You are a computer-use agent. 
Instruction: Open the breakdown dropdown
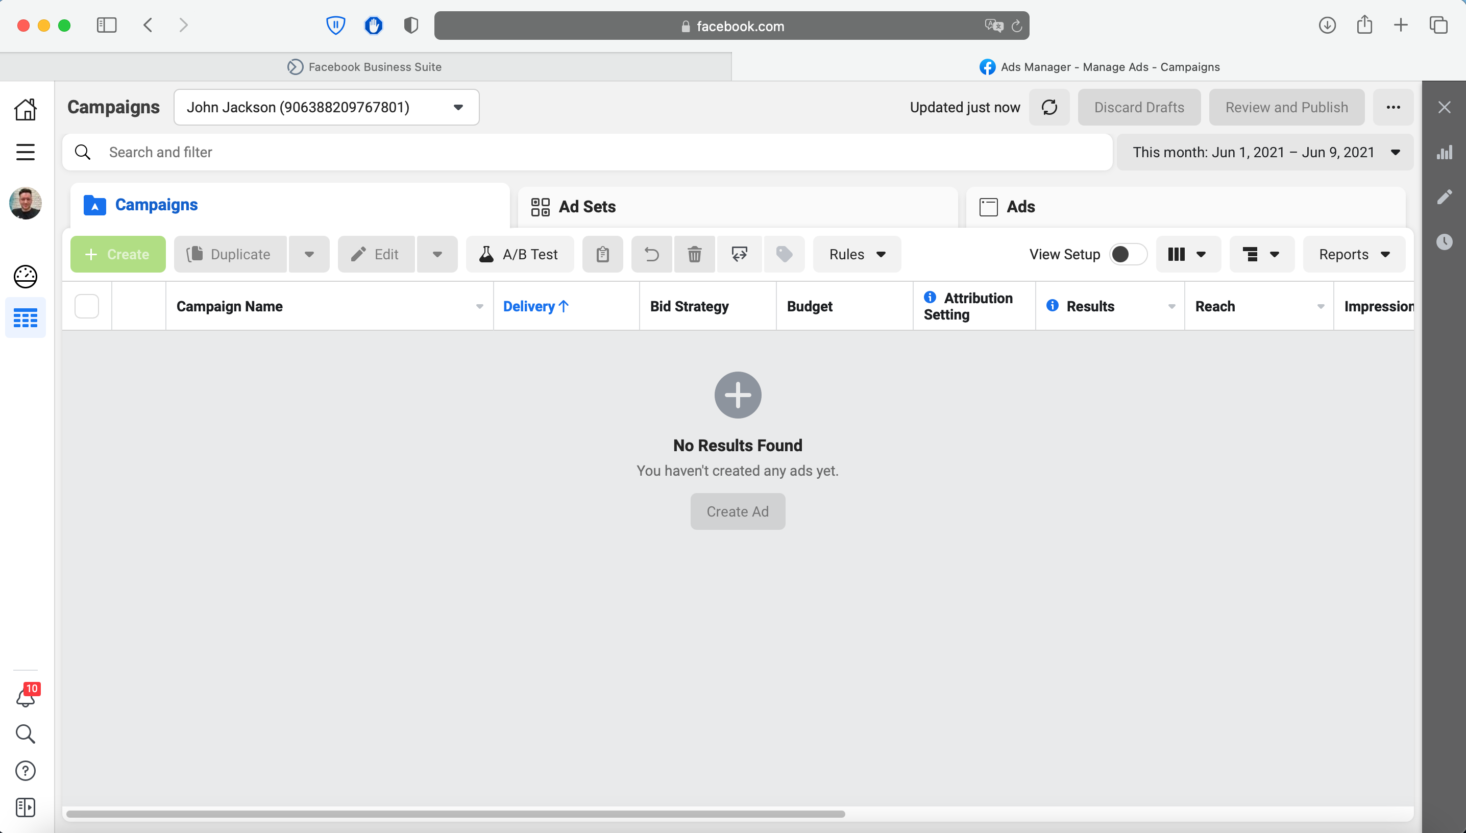point(1262,255)
